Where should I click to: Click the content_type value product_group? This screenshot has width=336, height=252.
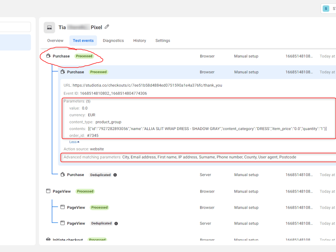(x=108, y=122)
